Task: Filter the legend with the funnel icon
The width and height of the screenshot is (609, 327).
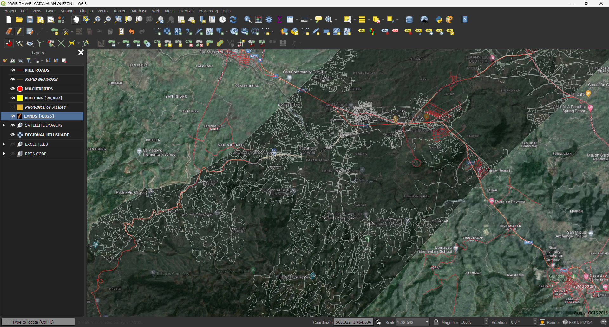Action: [x=29, y=61]
